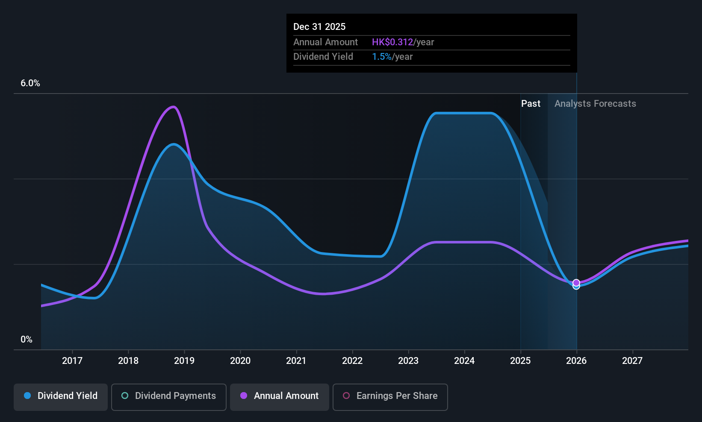Click the Past region label
The width and height of the screenshot is (702, 422).
point(531,104)
